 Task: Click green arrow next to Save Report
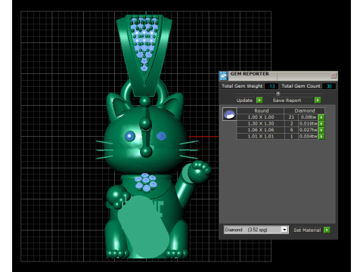coord(318,100)
